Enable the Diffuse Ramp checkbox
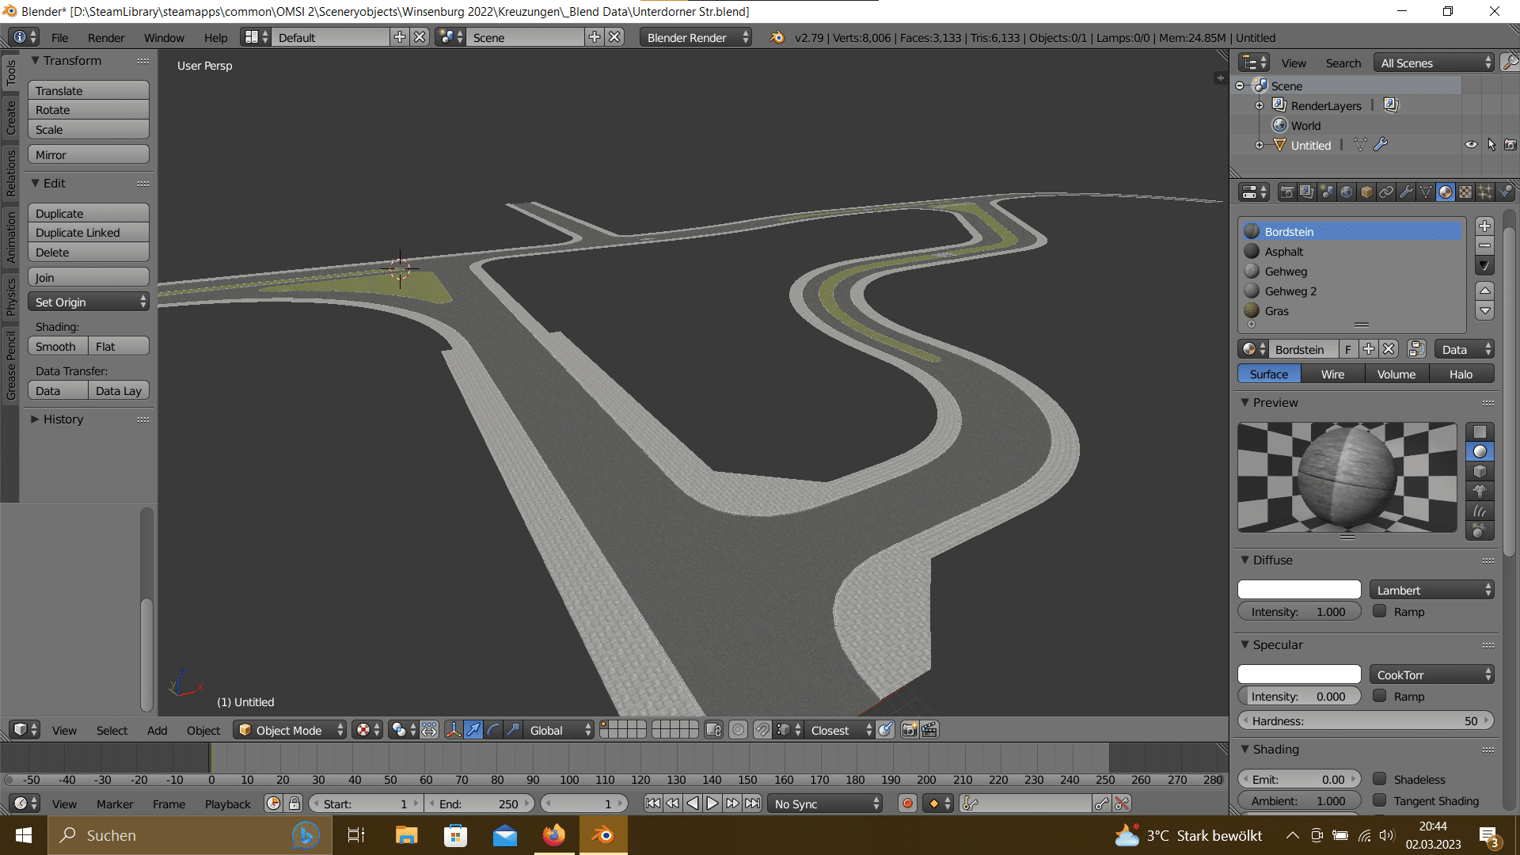This screenshot has width=1520, height=855. tap(1380, 611)
